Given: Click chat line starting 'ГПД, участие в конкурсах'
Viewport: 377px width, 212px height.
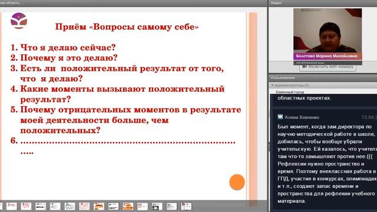Looking at the screenshot, I should (x=327, y=179).
